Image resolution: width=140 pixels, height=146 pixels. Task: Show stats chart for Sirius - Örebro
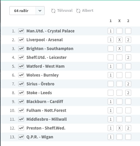pyautogui.click(x=21, y=84)
